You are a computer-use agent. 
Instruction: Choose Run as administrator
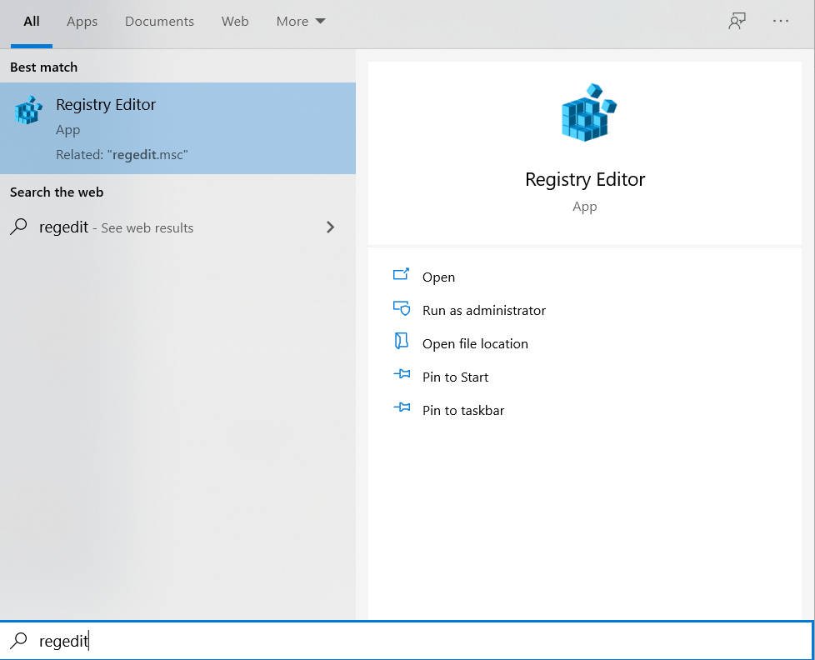pos(484,311)
